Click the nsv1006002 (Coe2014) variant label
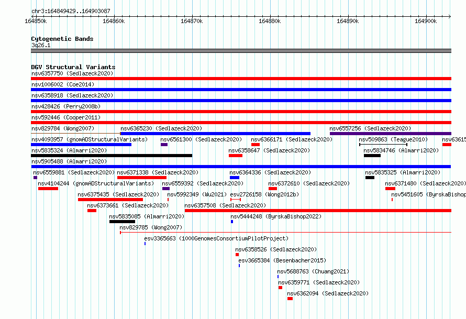This screenshot has height=319, width=466. 63,84
